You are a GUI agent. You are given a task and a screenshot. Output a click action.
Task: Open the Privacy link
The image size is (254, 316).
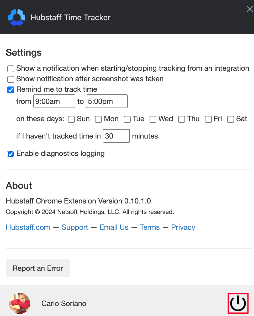tap(183, 227)
